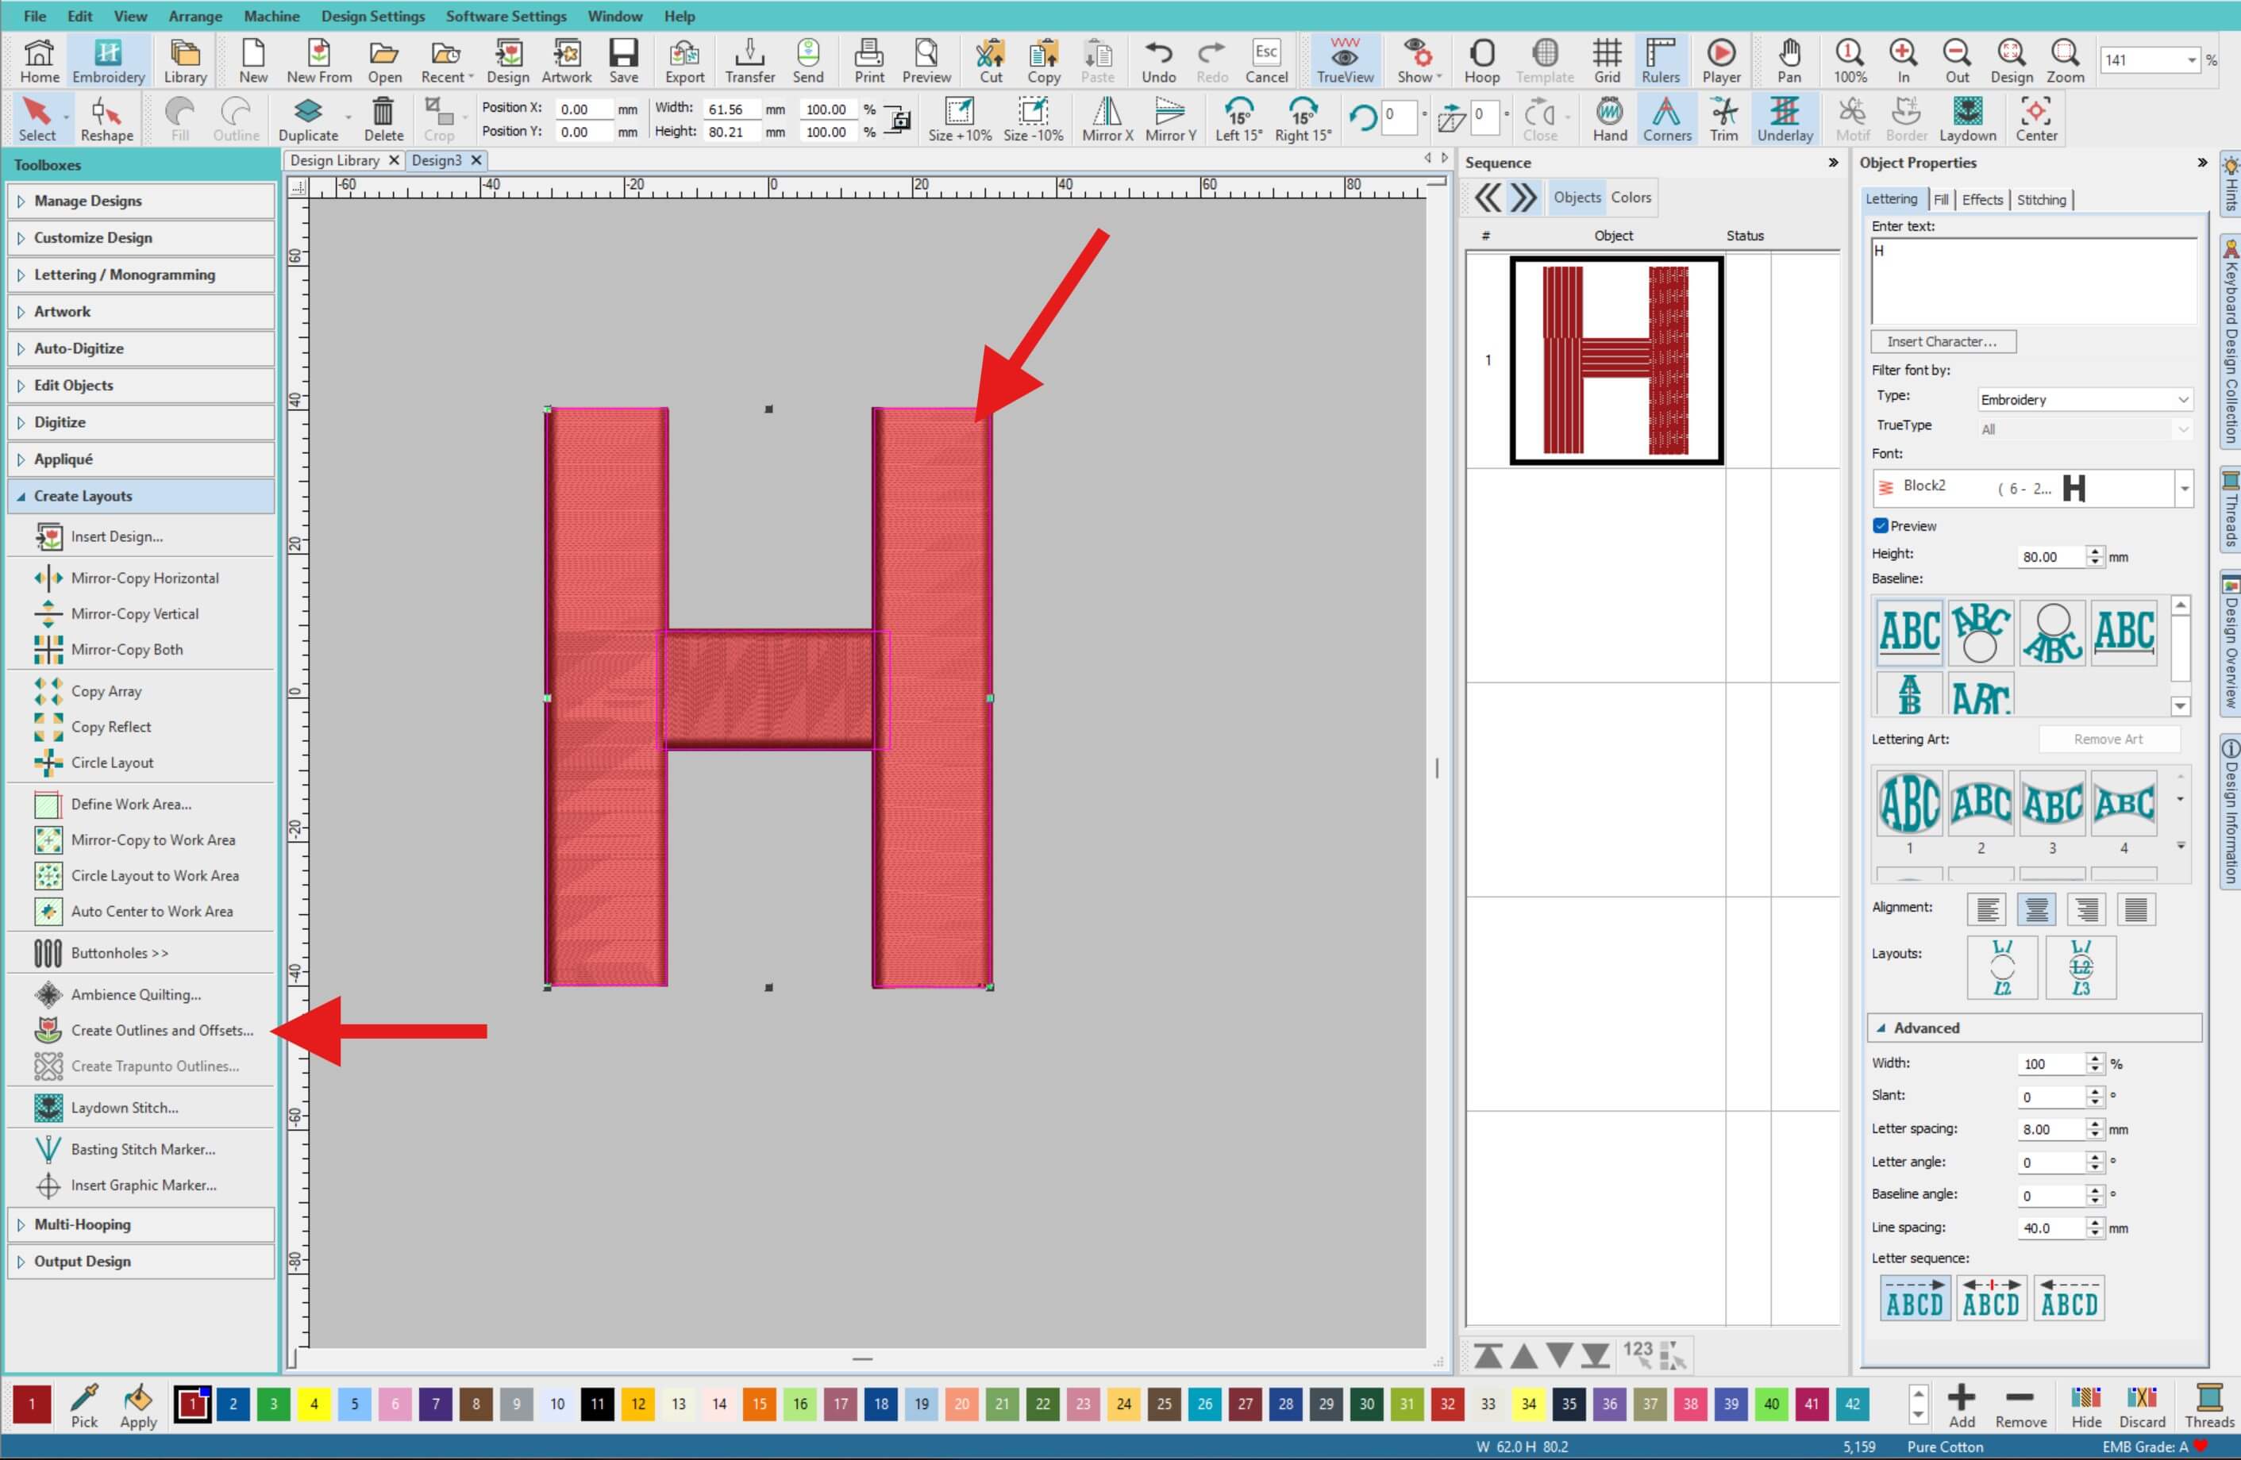The image size is (2241, 1460).
Task: Center the design
Action: (2035, 120)
